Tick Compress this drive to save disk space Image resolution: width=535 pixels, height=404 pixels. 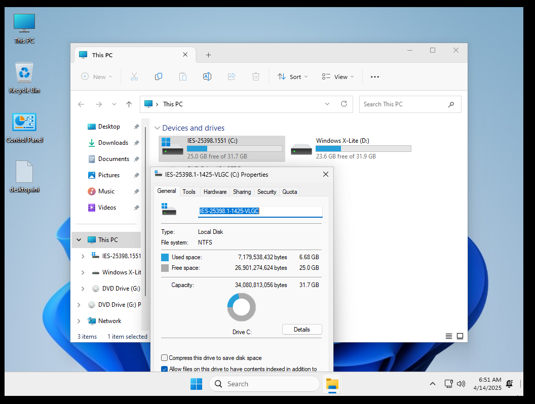click(x=165, y=358)
